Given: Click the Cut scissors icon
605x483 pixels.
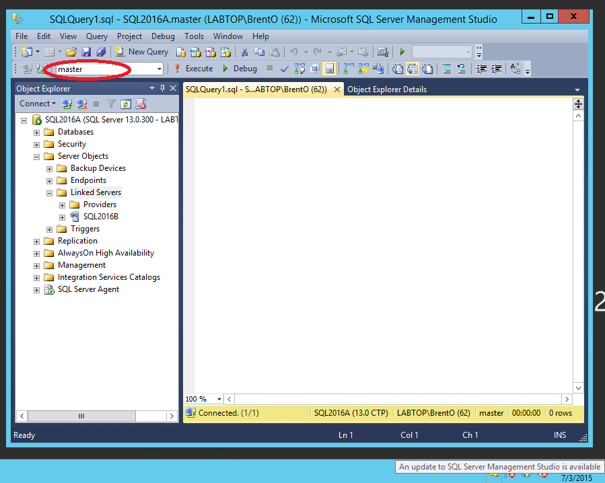Looking at the screenshot, I should (x=244, y=52).
